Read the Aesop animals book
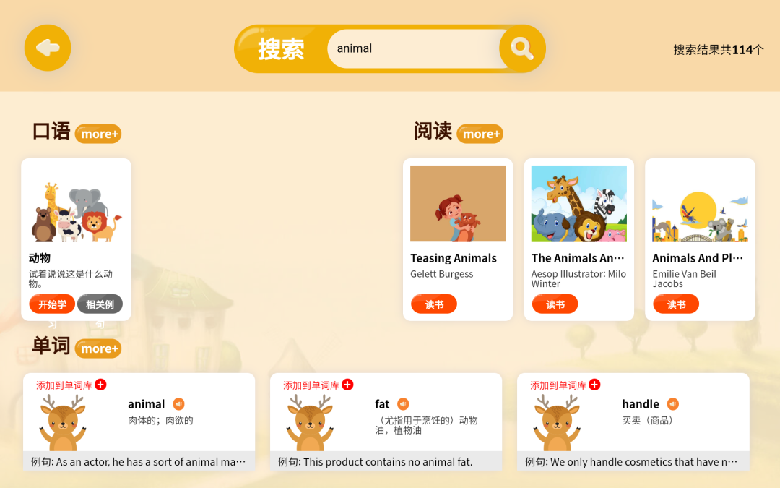This screenshot has height=488, width=780. (x=555, y=304)
